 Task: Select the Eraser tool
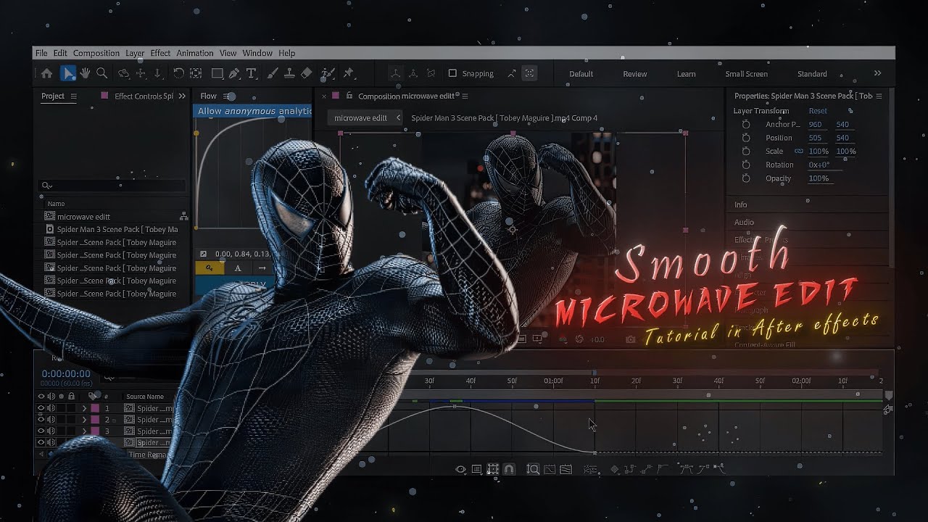pos(307,73)
